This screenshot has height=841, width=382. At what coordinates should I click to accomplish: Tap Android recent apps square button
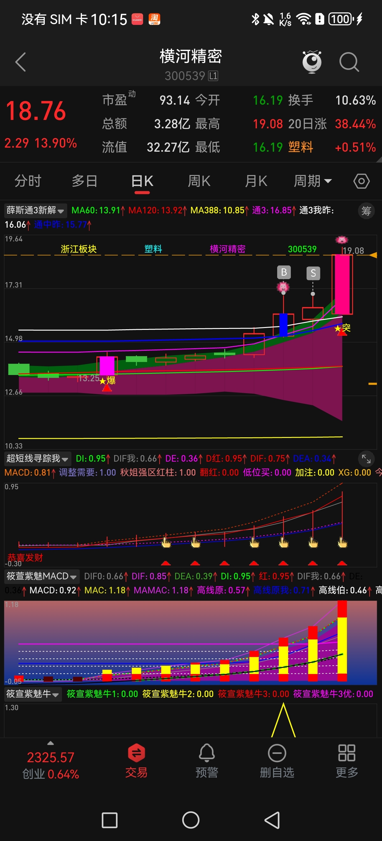pos(109,820)
